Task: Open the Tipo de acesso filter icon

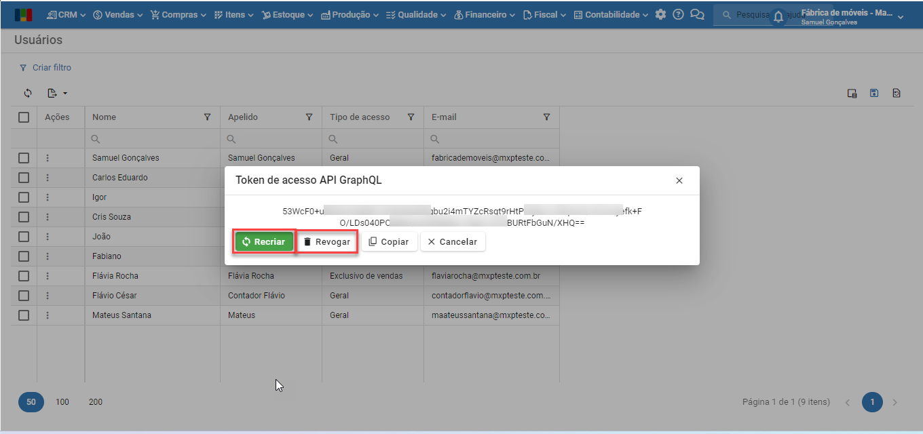Action: click(411, 117)
